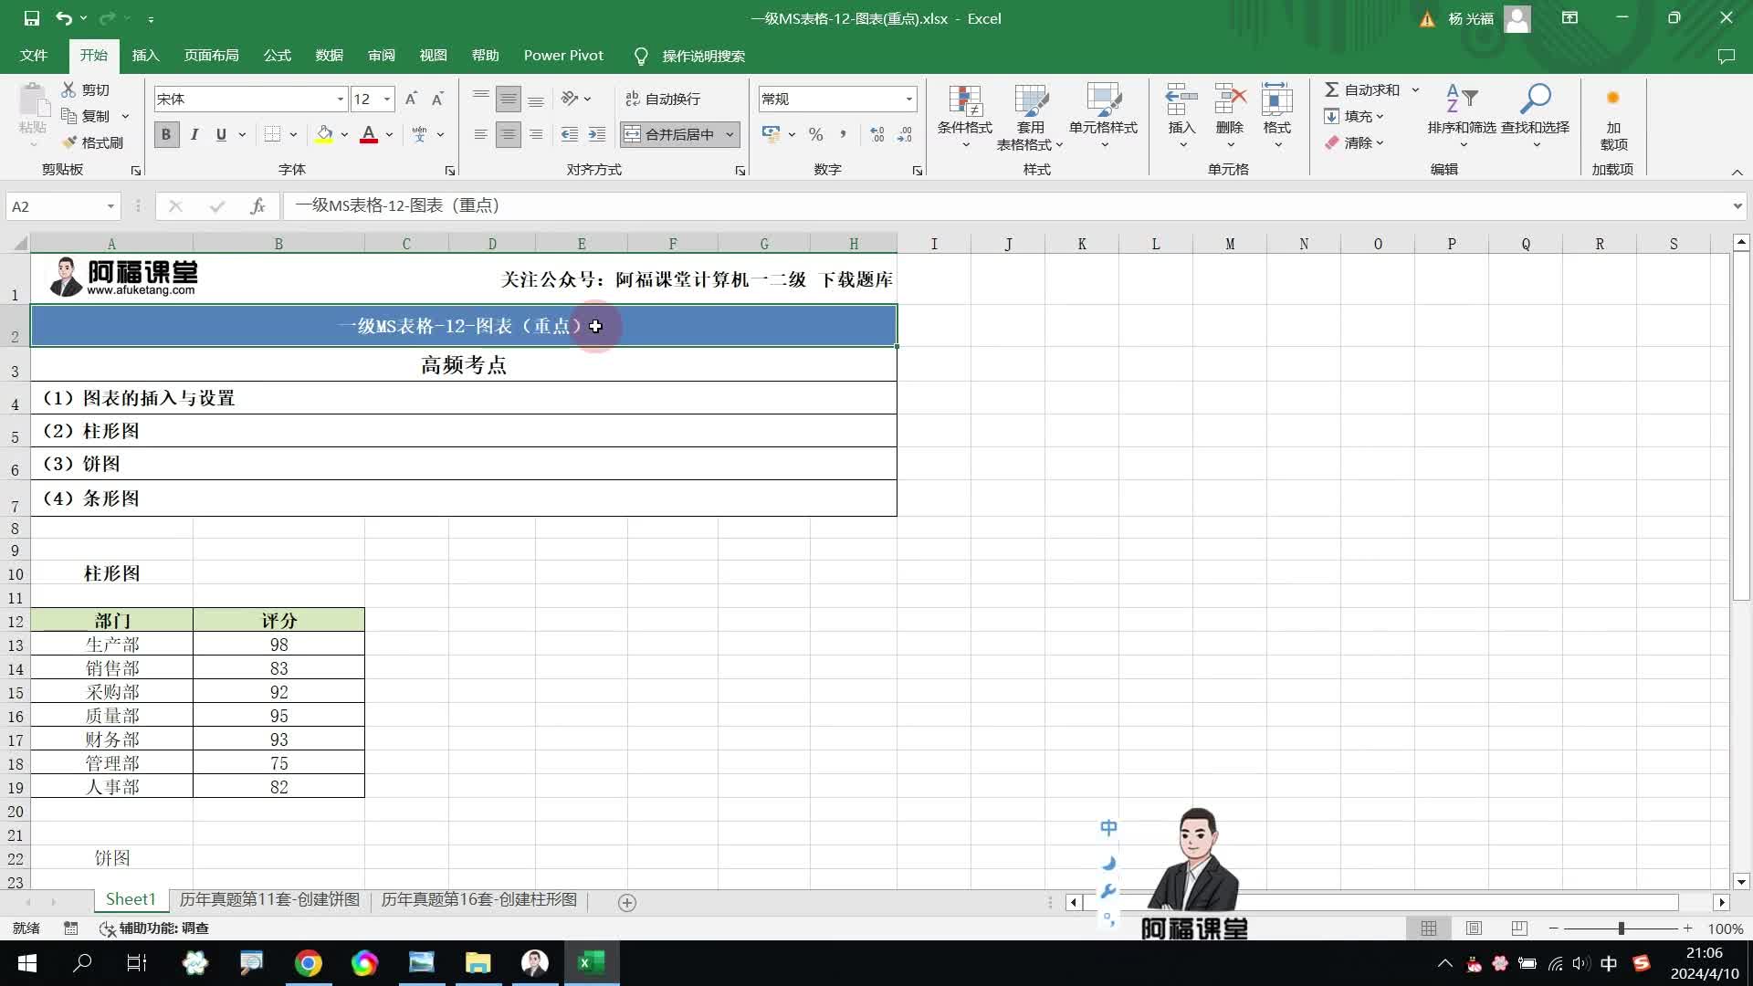
Task: Toggle left text alignment
Action: point(480,134)
